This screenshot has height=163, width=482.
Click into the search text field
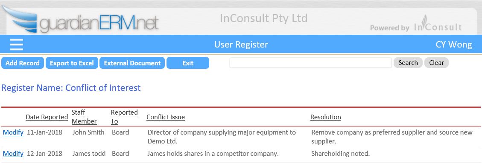click(310, 63)
